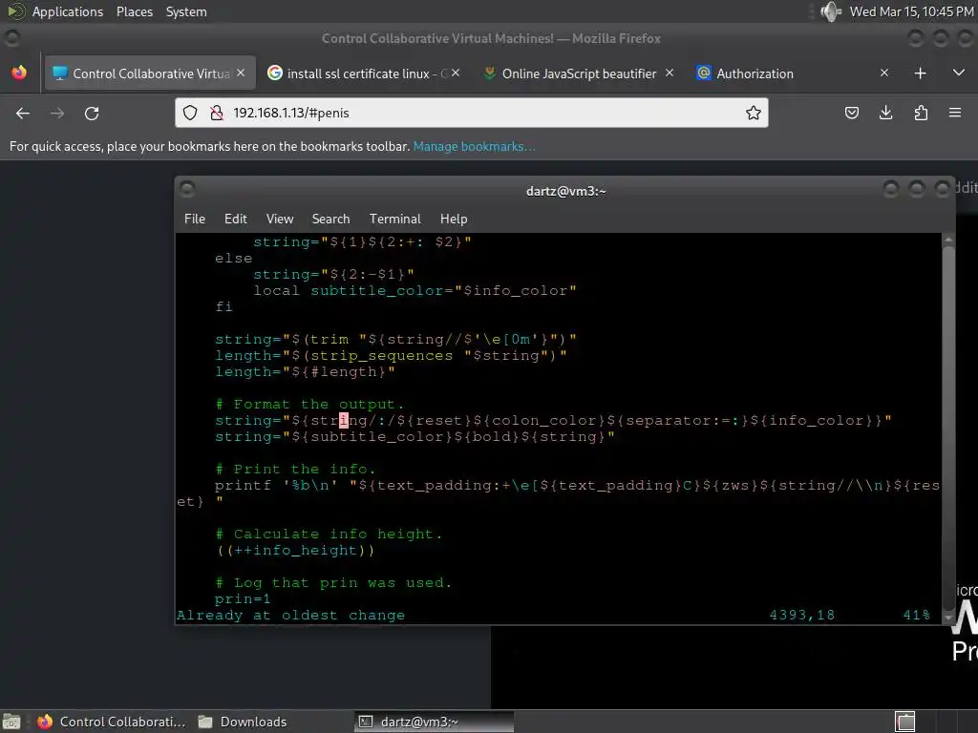Close the Online JavaScript beautifier tab
978x733 pixels.
670,73
